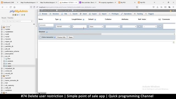Click Pick from Central Columns link
The image size is (176, 99).
point(46,29)
